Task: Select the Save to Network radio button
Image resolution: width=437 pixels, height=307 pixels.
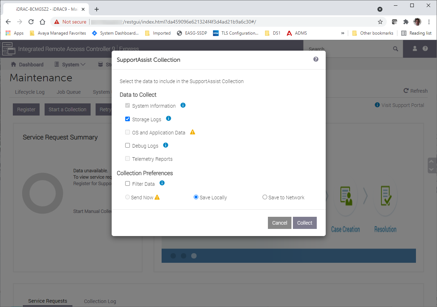Action: coord(265,197)
